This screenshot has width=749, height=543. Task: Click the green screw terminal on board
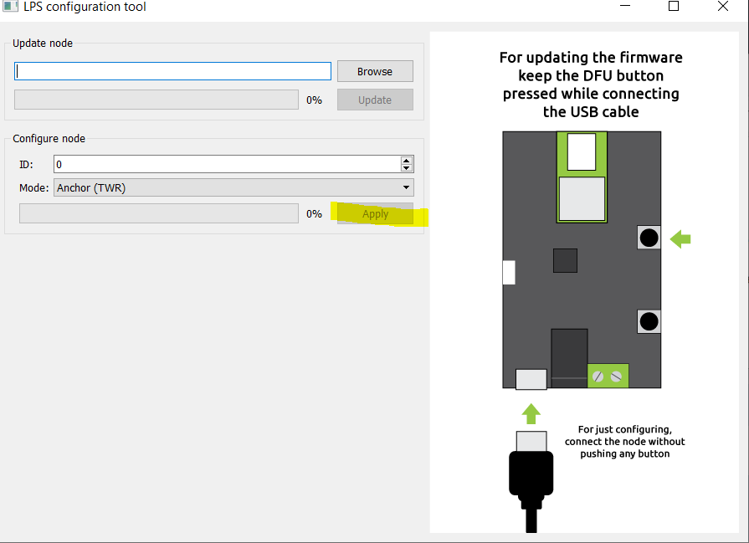[x=608, y=377]
